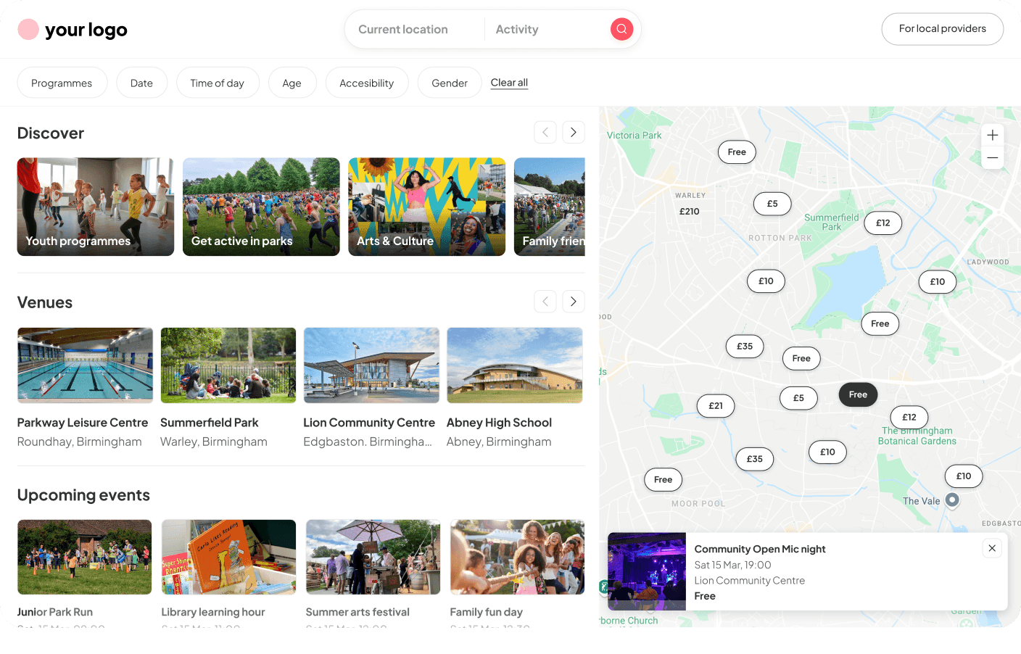This screenshot has height=654, width=1021.
Task: Click 'Community Open Mic night' title
Action: [760, 549]
